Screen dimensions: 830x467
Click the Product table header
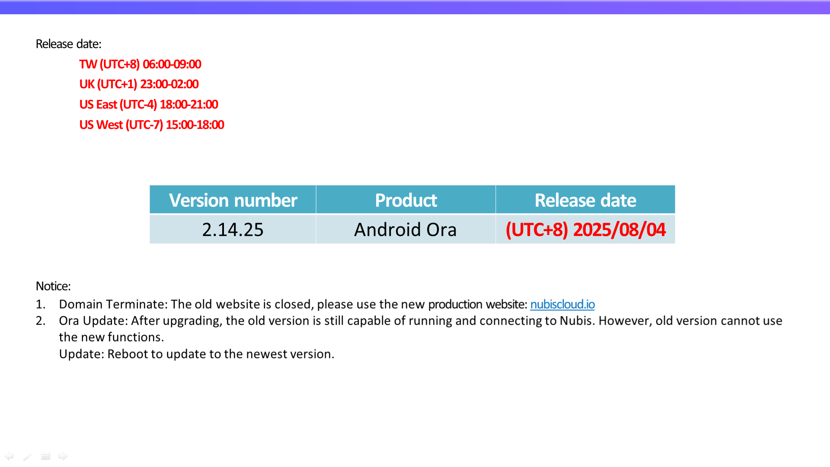tap(405, 200)
